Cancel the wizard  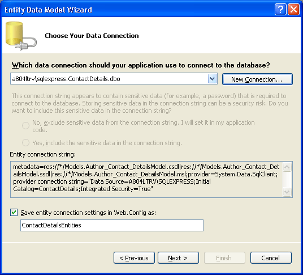(x=271, y=258)
